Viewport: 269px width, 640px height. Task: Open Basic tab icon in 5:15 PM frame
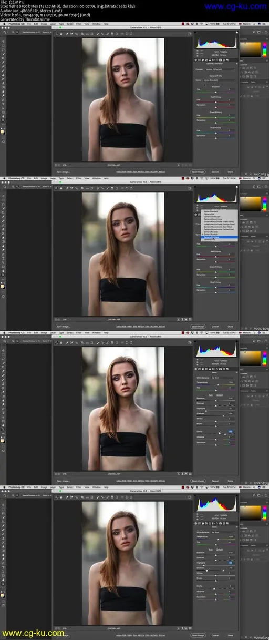(x=195, y=369)
